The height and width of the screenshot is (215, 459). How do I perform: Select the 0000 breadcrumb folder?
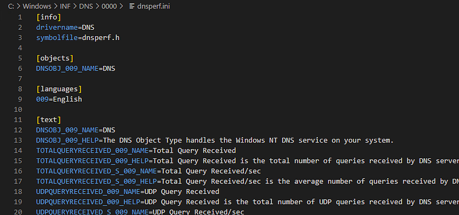tap(109, 6)
